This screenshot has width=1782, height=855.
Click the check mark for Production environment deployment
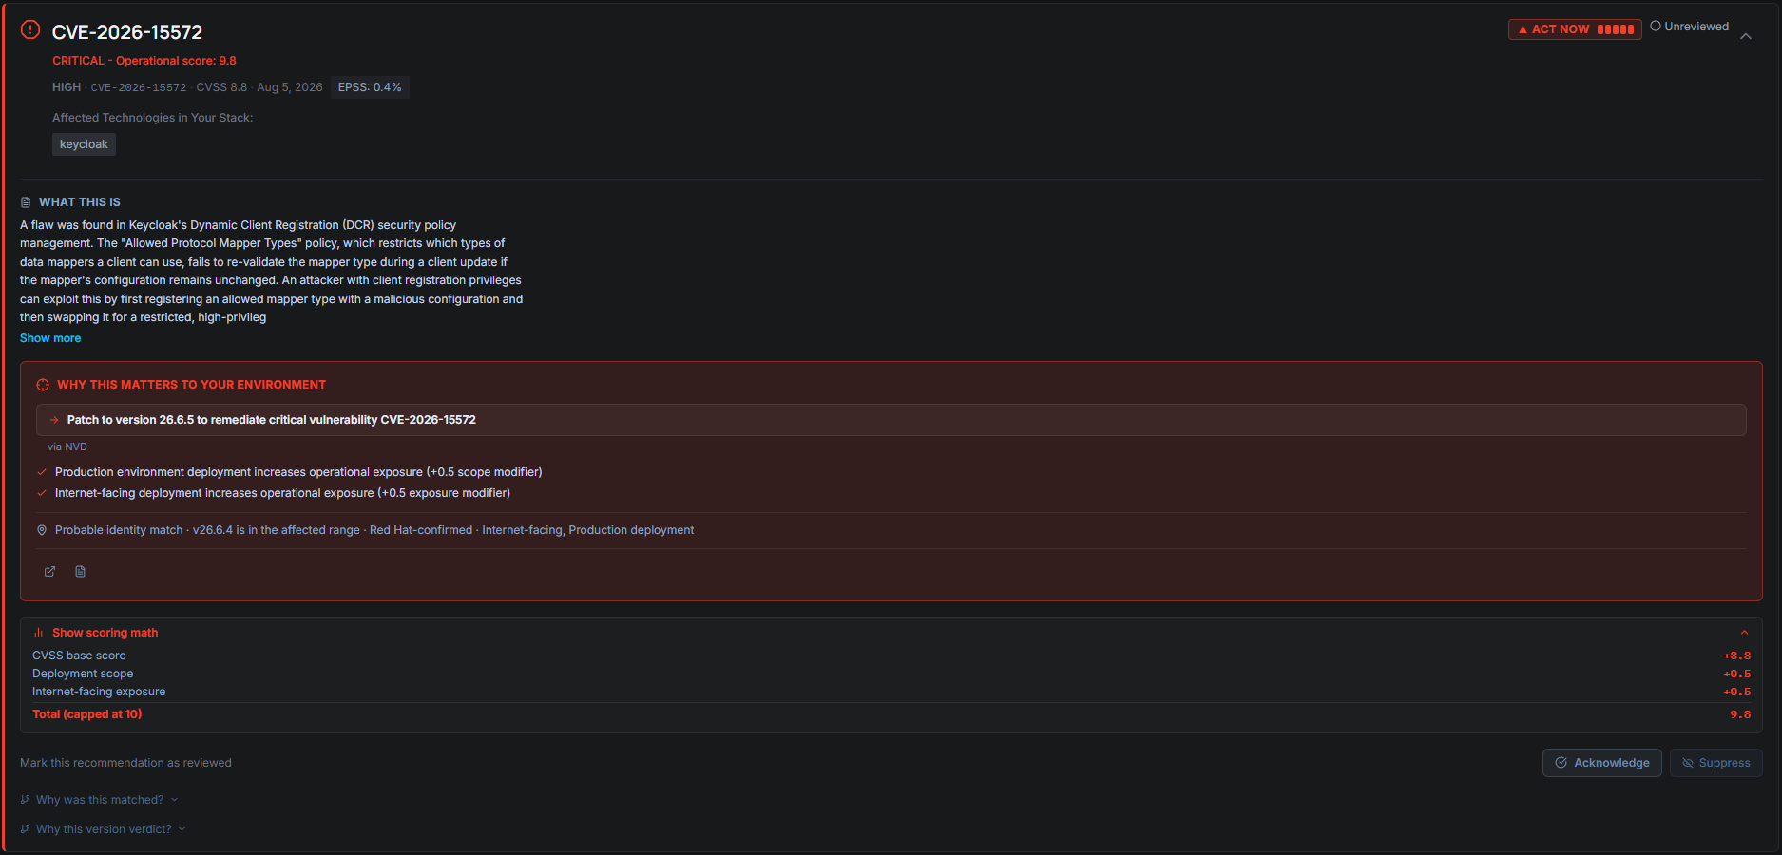pos(42,472)
